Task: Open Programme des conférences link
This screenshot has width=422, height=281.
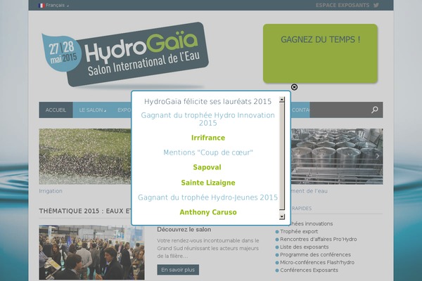Action: [x=315, y=254]
